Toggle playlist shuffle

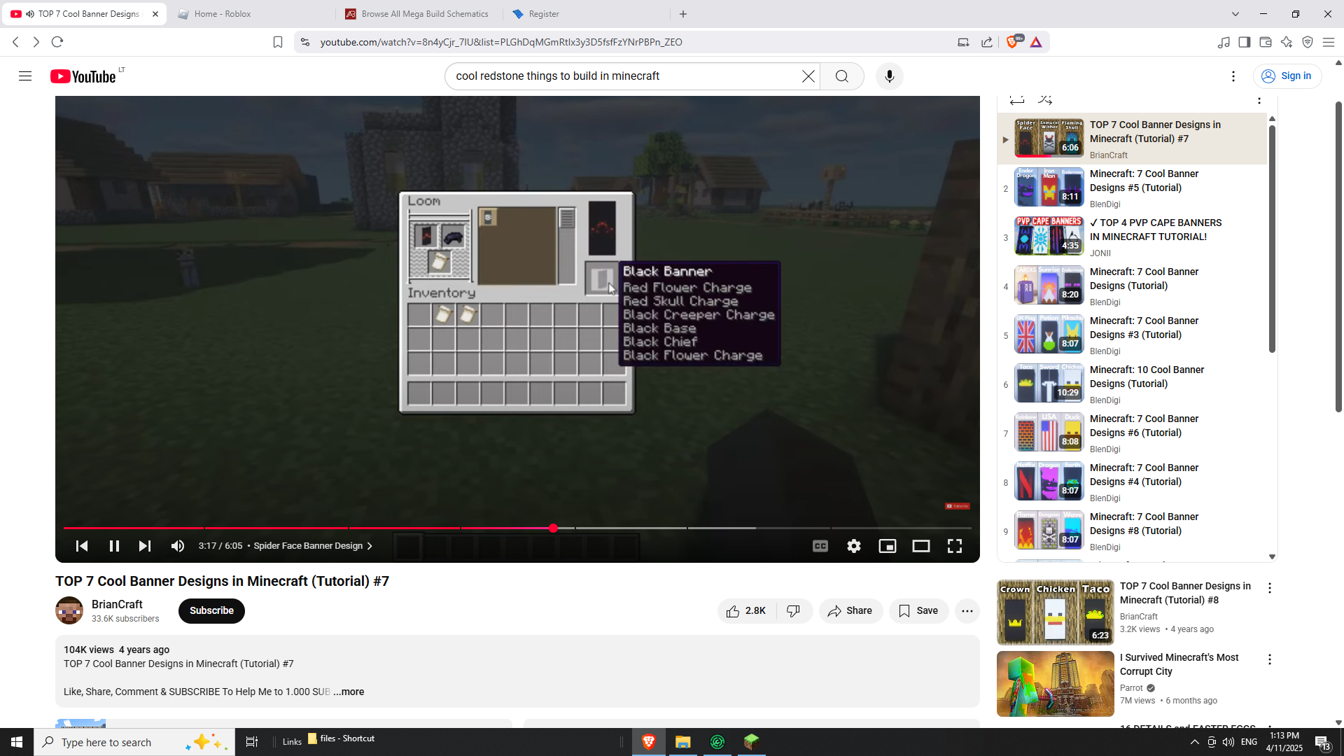1045,100
